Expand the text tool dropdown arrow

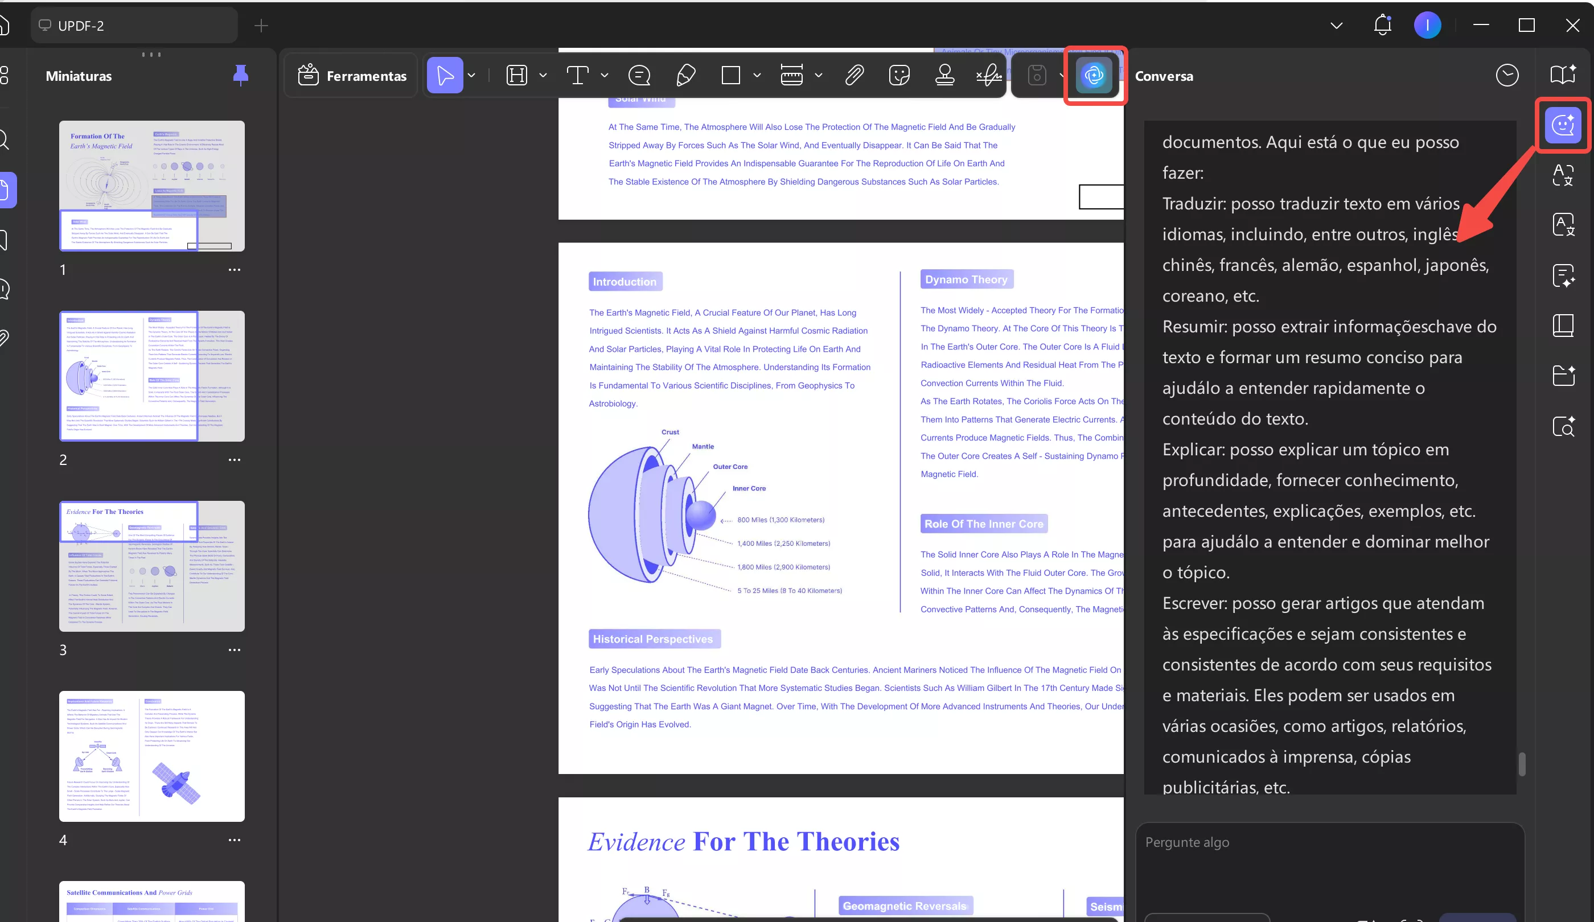(605, 76)
